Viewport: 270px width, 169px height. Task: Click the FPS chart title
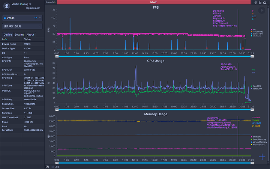tap(156, 8)
